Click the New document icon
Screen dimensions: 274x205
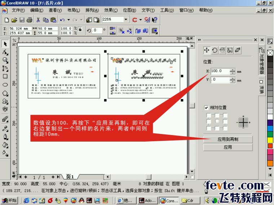[6, 20]
